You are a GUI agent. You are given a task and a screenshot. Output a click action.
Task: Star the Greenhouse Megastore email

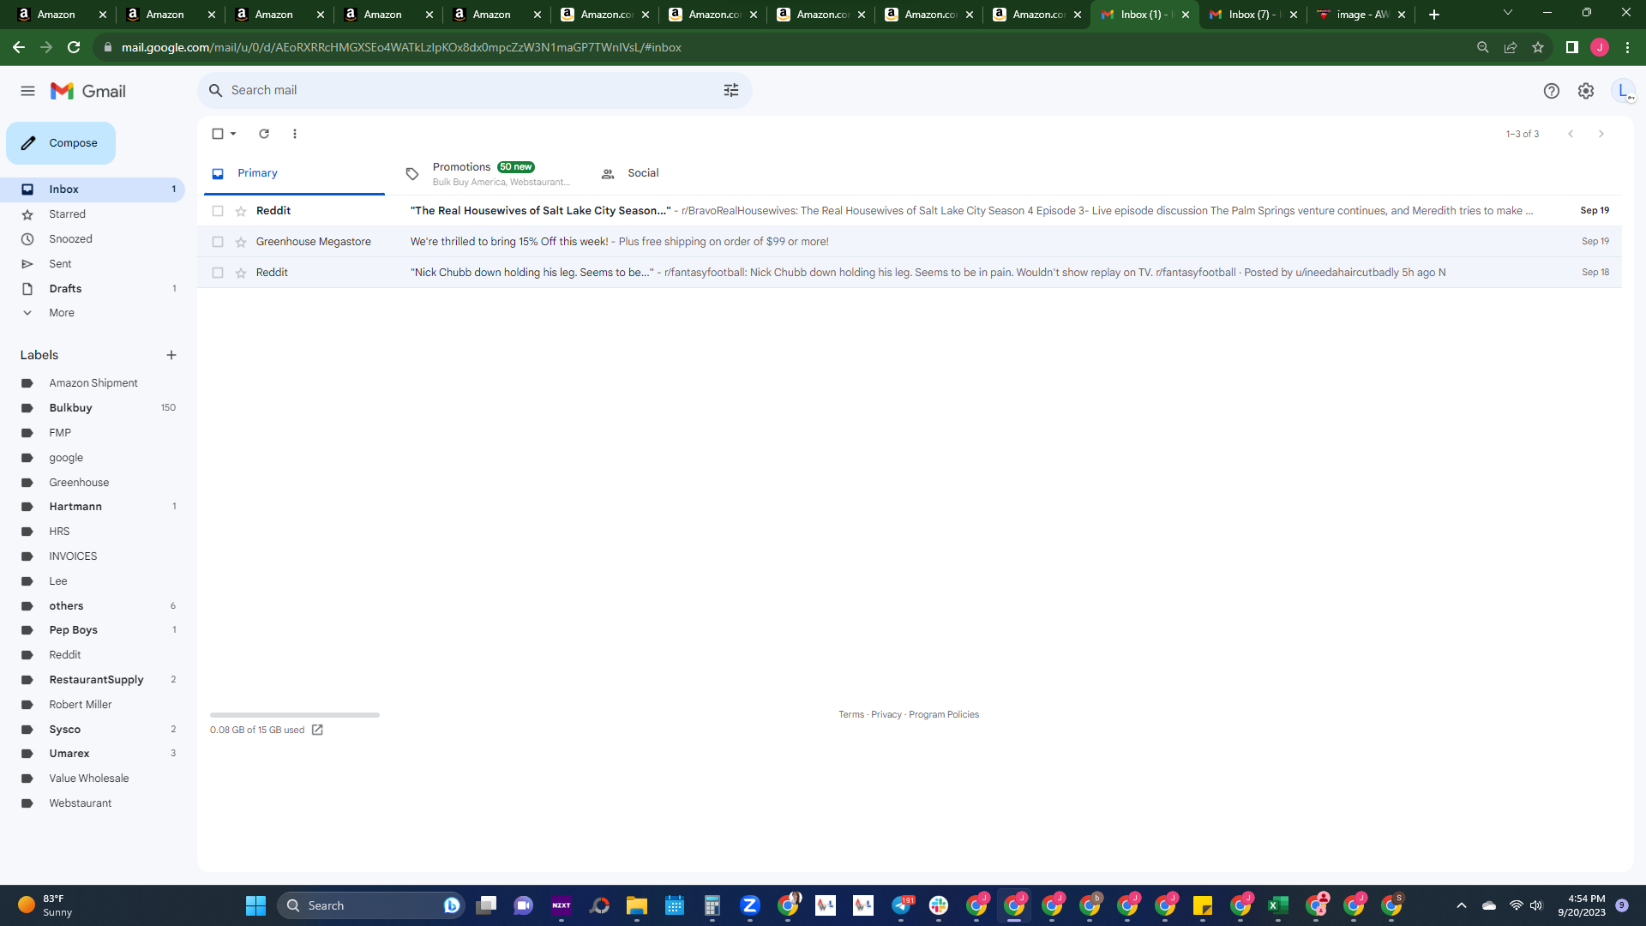point(241,242)
